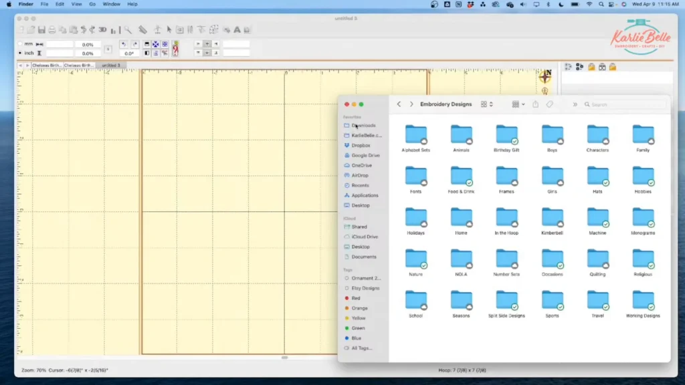Viewport: 685px width, 385px height.
Task: Go back with Finder left chevron
Action: pos(399,104)
